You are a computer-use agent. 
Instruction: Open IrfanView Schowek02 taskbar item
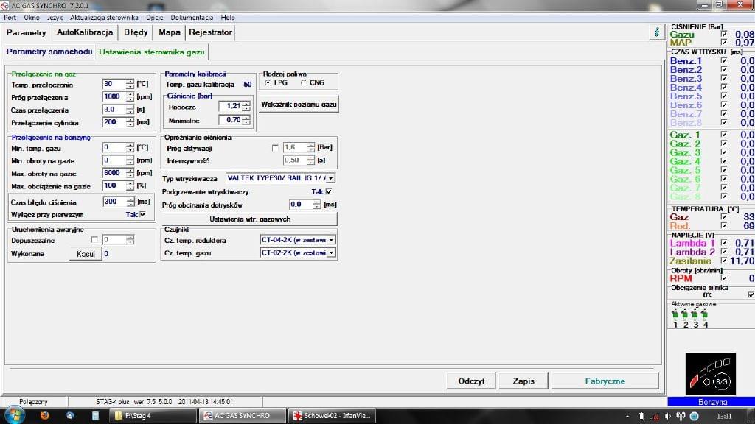click(331, 416)
